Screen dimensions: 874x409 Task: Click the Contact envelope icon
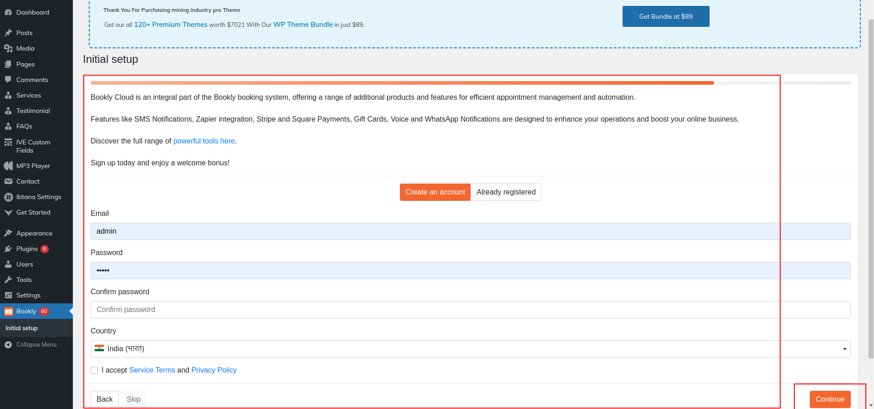(8, 181)
